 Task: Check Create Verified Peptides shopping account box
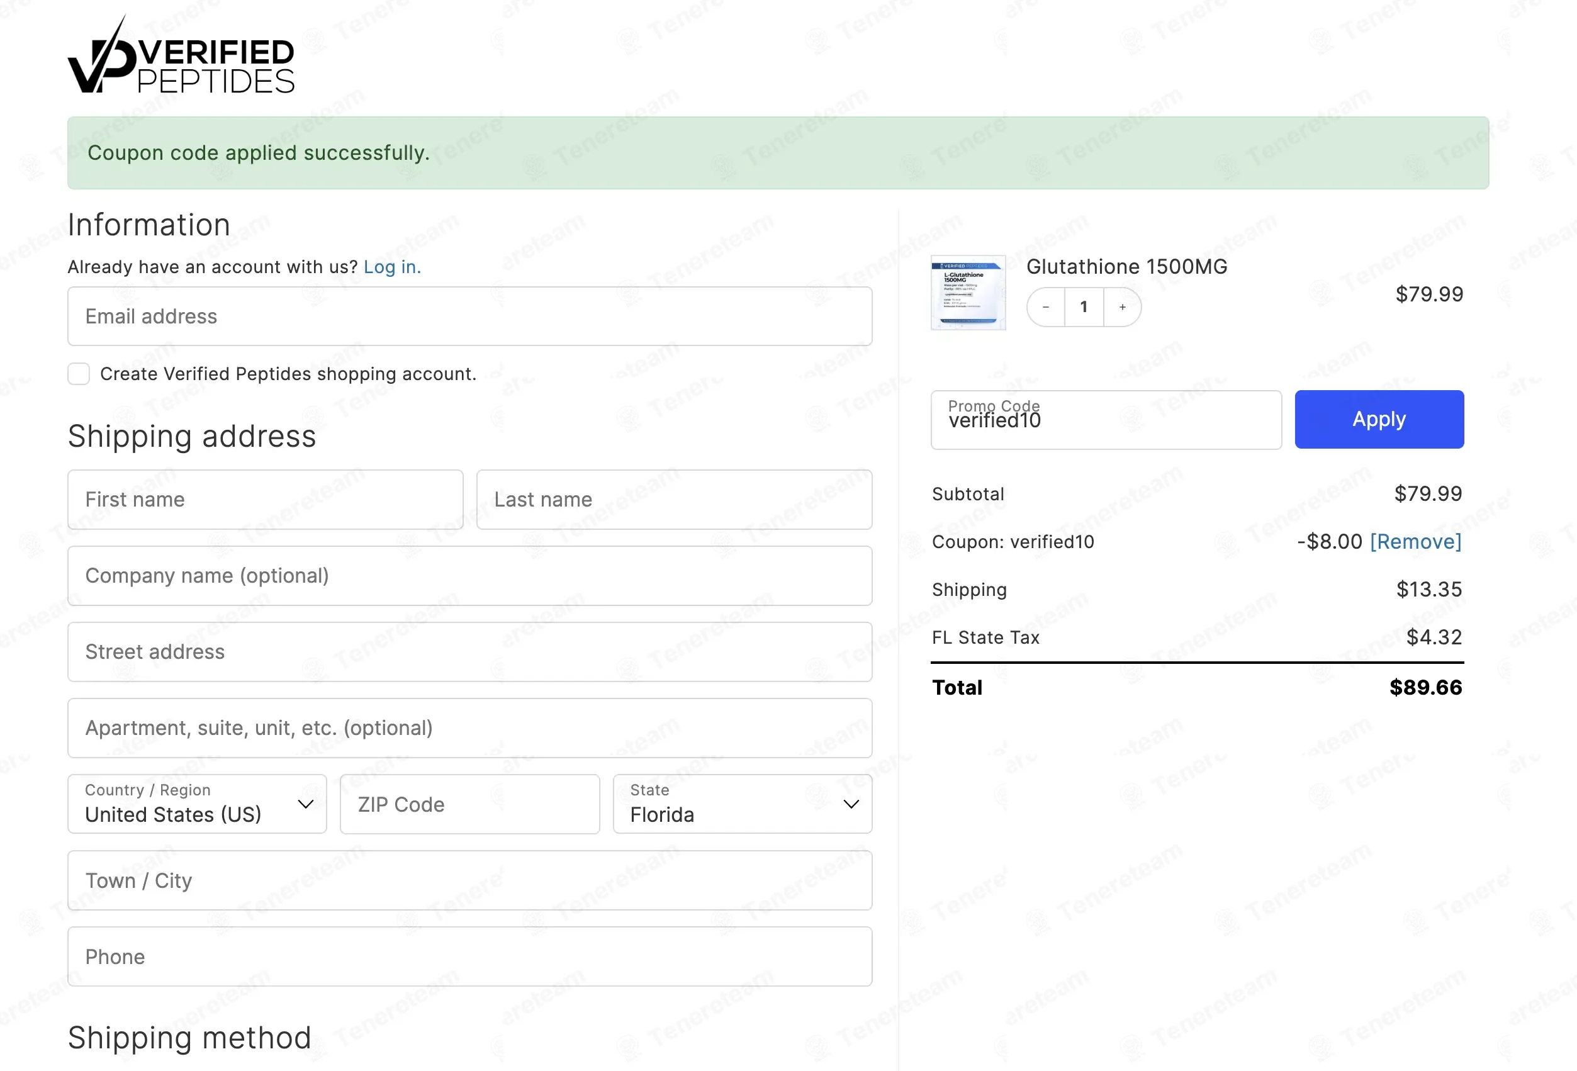(79, 374)
